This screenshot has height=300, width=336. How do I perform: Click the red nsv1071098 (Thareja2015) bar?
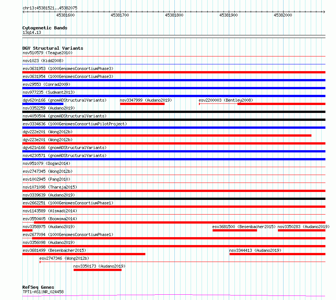pyautogui.click(x=174, y=191)
